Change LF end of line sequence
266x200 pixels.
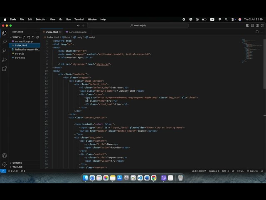click(233, 171)
